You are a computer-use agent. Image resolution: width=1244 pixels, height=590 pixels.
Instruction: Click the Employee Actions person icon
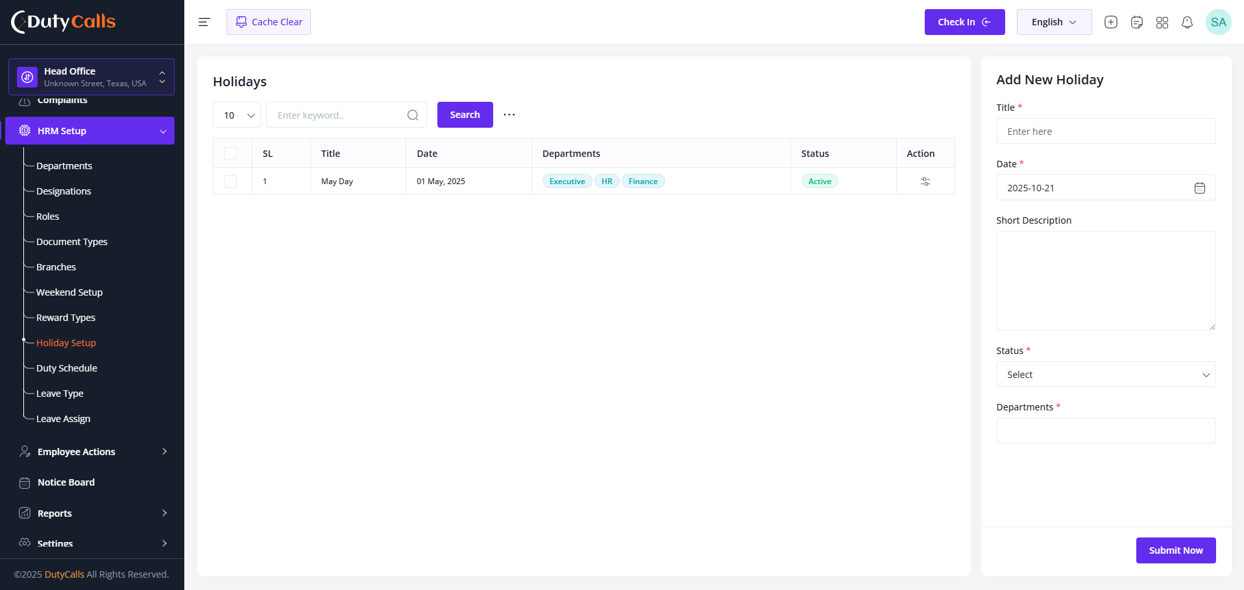[25, 451]
